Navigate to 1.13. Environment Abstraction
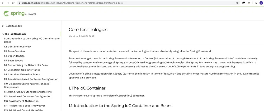 point(21,101)
